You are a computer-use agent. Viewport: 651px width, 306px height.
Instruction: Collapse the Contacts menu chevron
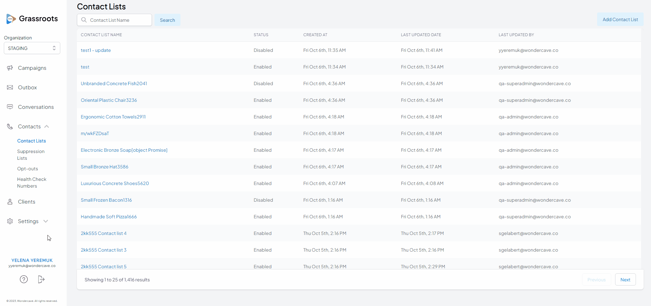click(47, 126)
